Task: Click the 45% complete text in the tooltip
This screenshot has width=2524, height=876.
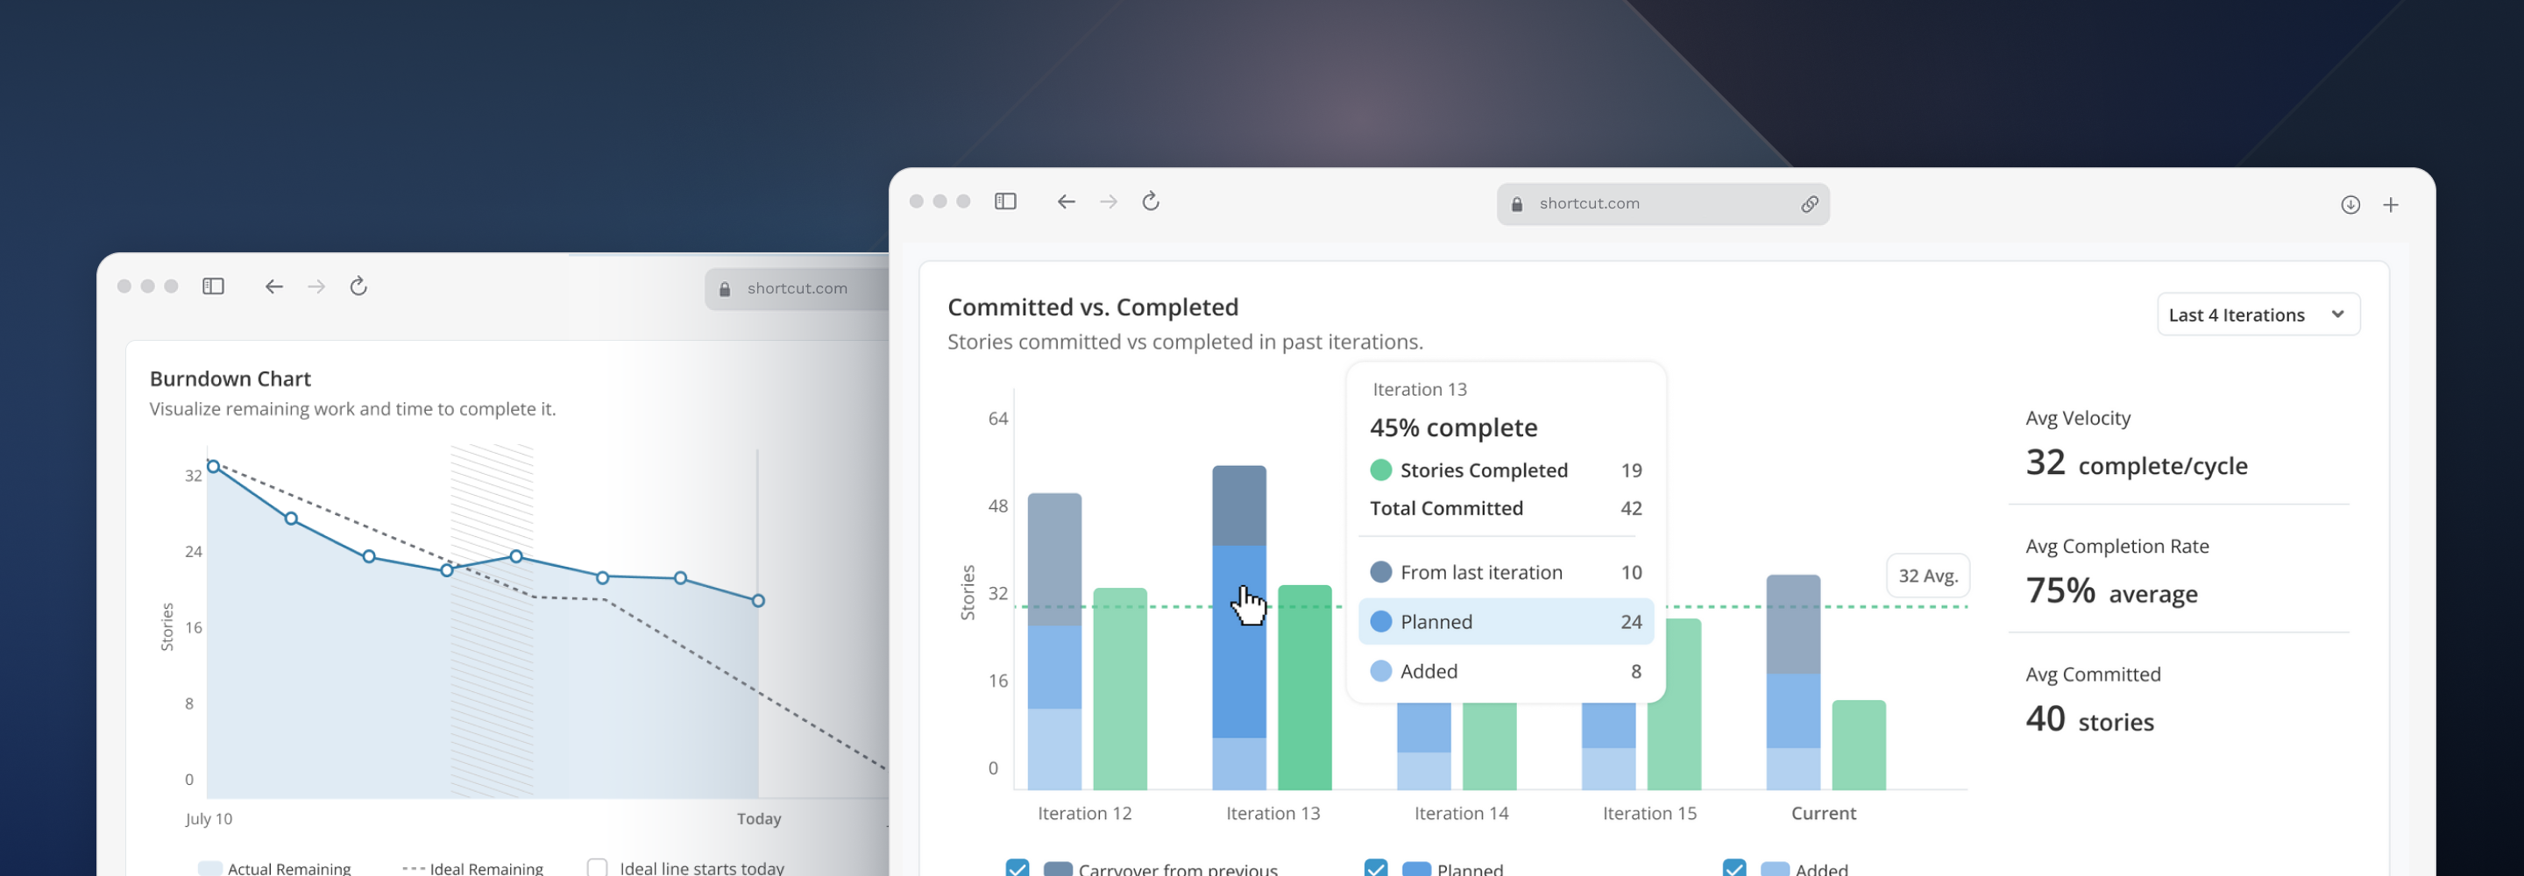Action: pyautogui.click(x=1454, y=428)
